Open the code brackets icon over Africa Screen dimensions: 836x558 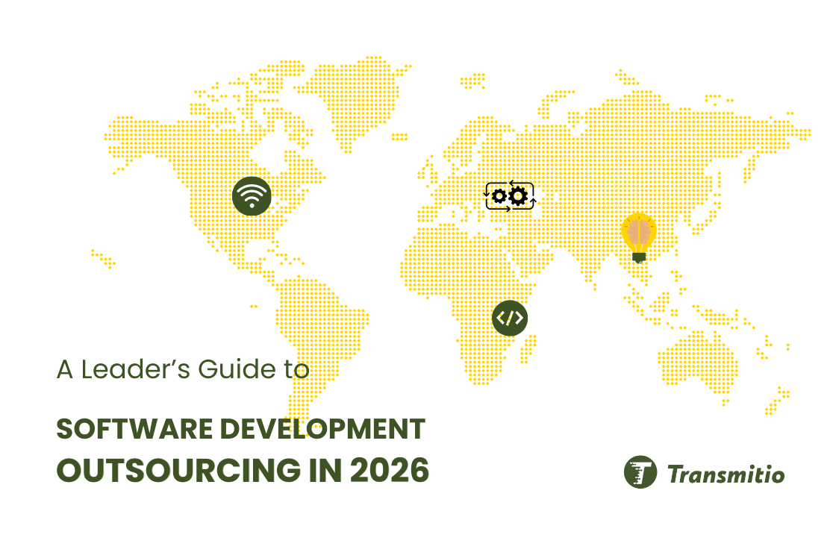coord(509,316)
